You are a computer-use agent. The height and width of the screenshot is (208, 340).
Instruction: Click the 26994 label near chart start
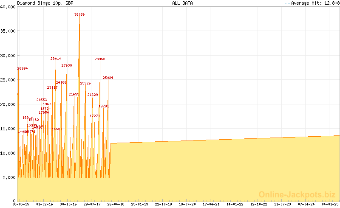point(23,68)
